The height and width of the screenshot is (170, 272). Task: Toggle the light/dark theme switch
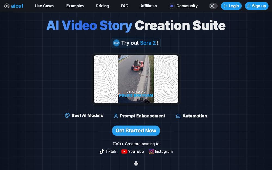point(213,6)
